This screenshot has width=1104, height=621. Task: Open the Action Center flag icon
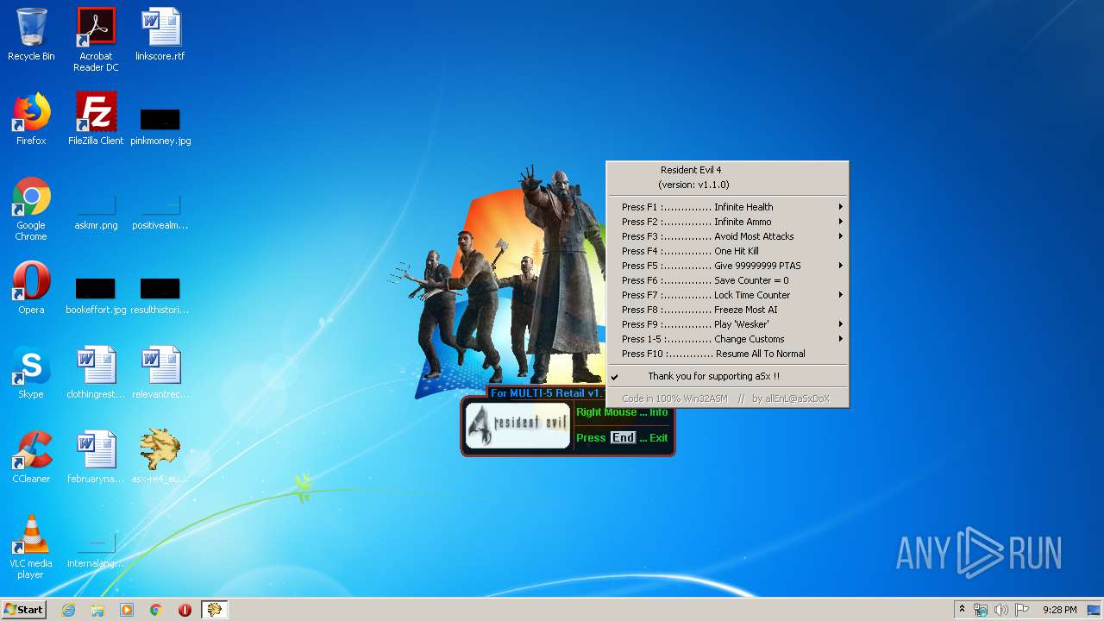(x=1021, y=610)
